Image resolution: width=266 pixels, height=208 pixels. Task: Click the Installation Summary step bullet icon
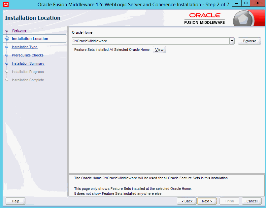pyautogui.click(x=7, y=63)
